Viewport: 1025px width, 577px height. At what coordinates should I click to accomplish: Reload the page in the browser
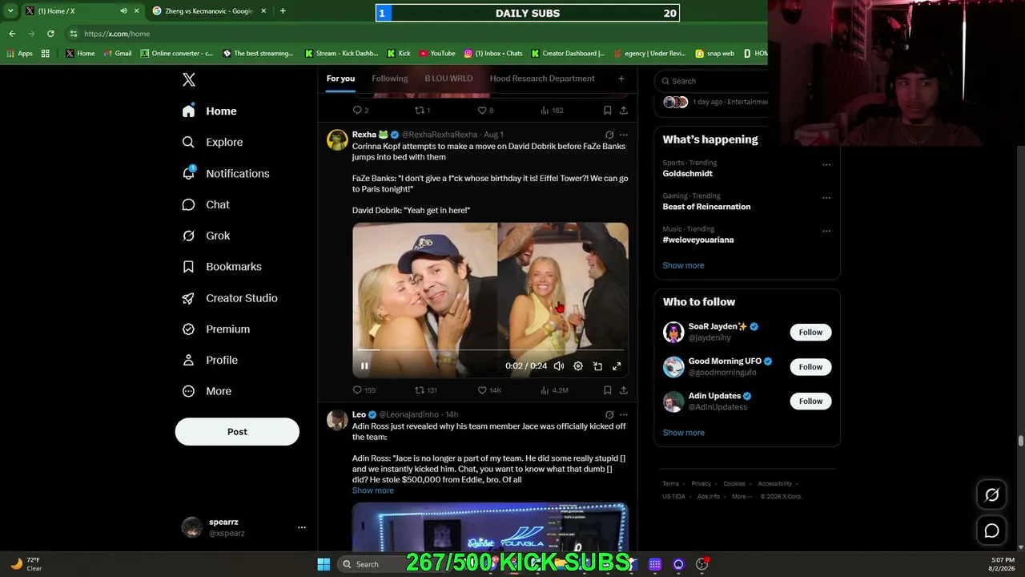[x=50, y=34]
